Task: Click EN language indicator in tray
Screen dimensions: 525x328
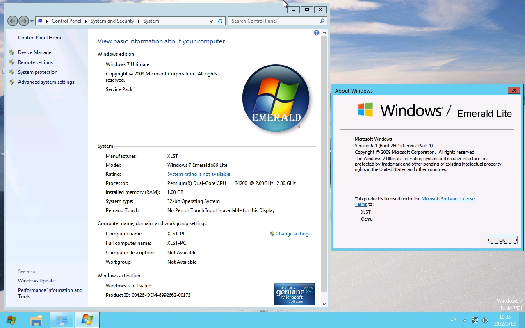Action: tap(453, 319)
